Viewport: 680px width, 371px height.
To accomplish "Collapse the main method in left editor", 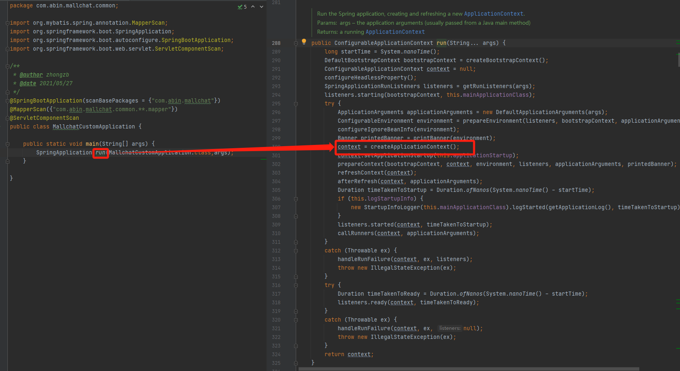I will [7, 144].
